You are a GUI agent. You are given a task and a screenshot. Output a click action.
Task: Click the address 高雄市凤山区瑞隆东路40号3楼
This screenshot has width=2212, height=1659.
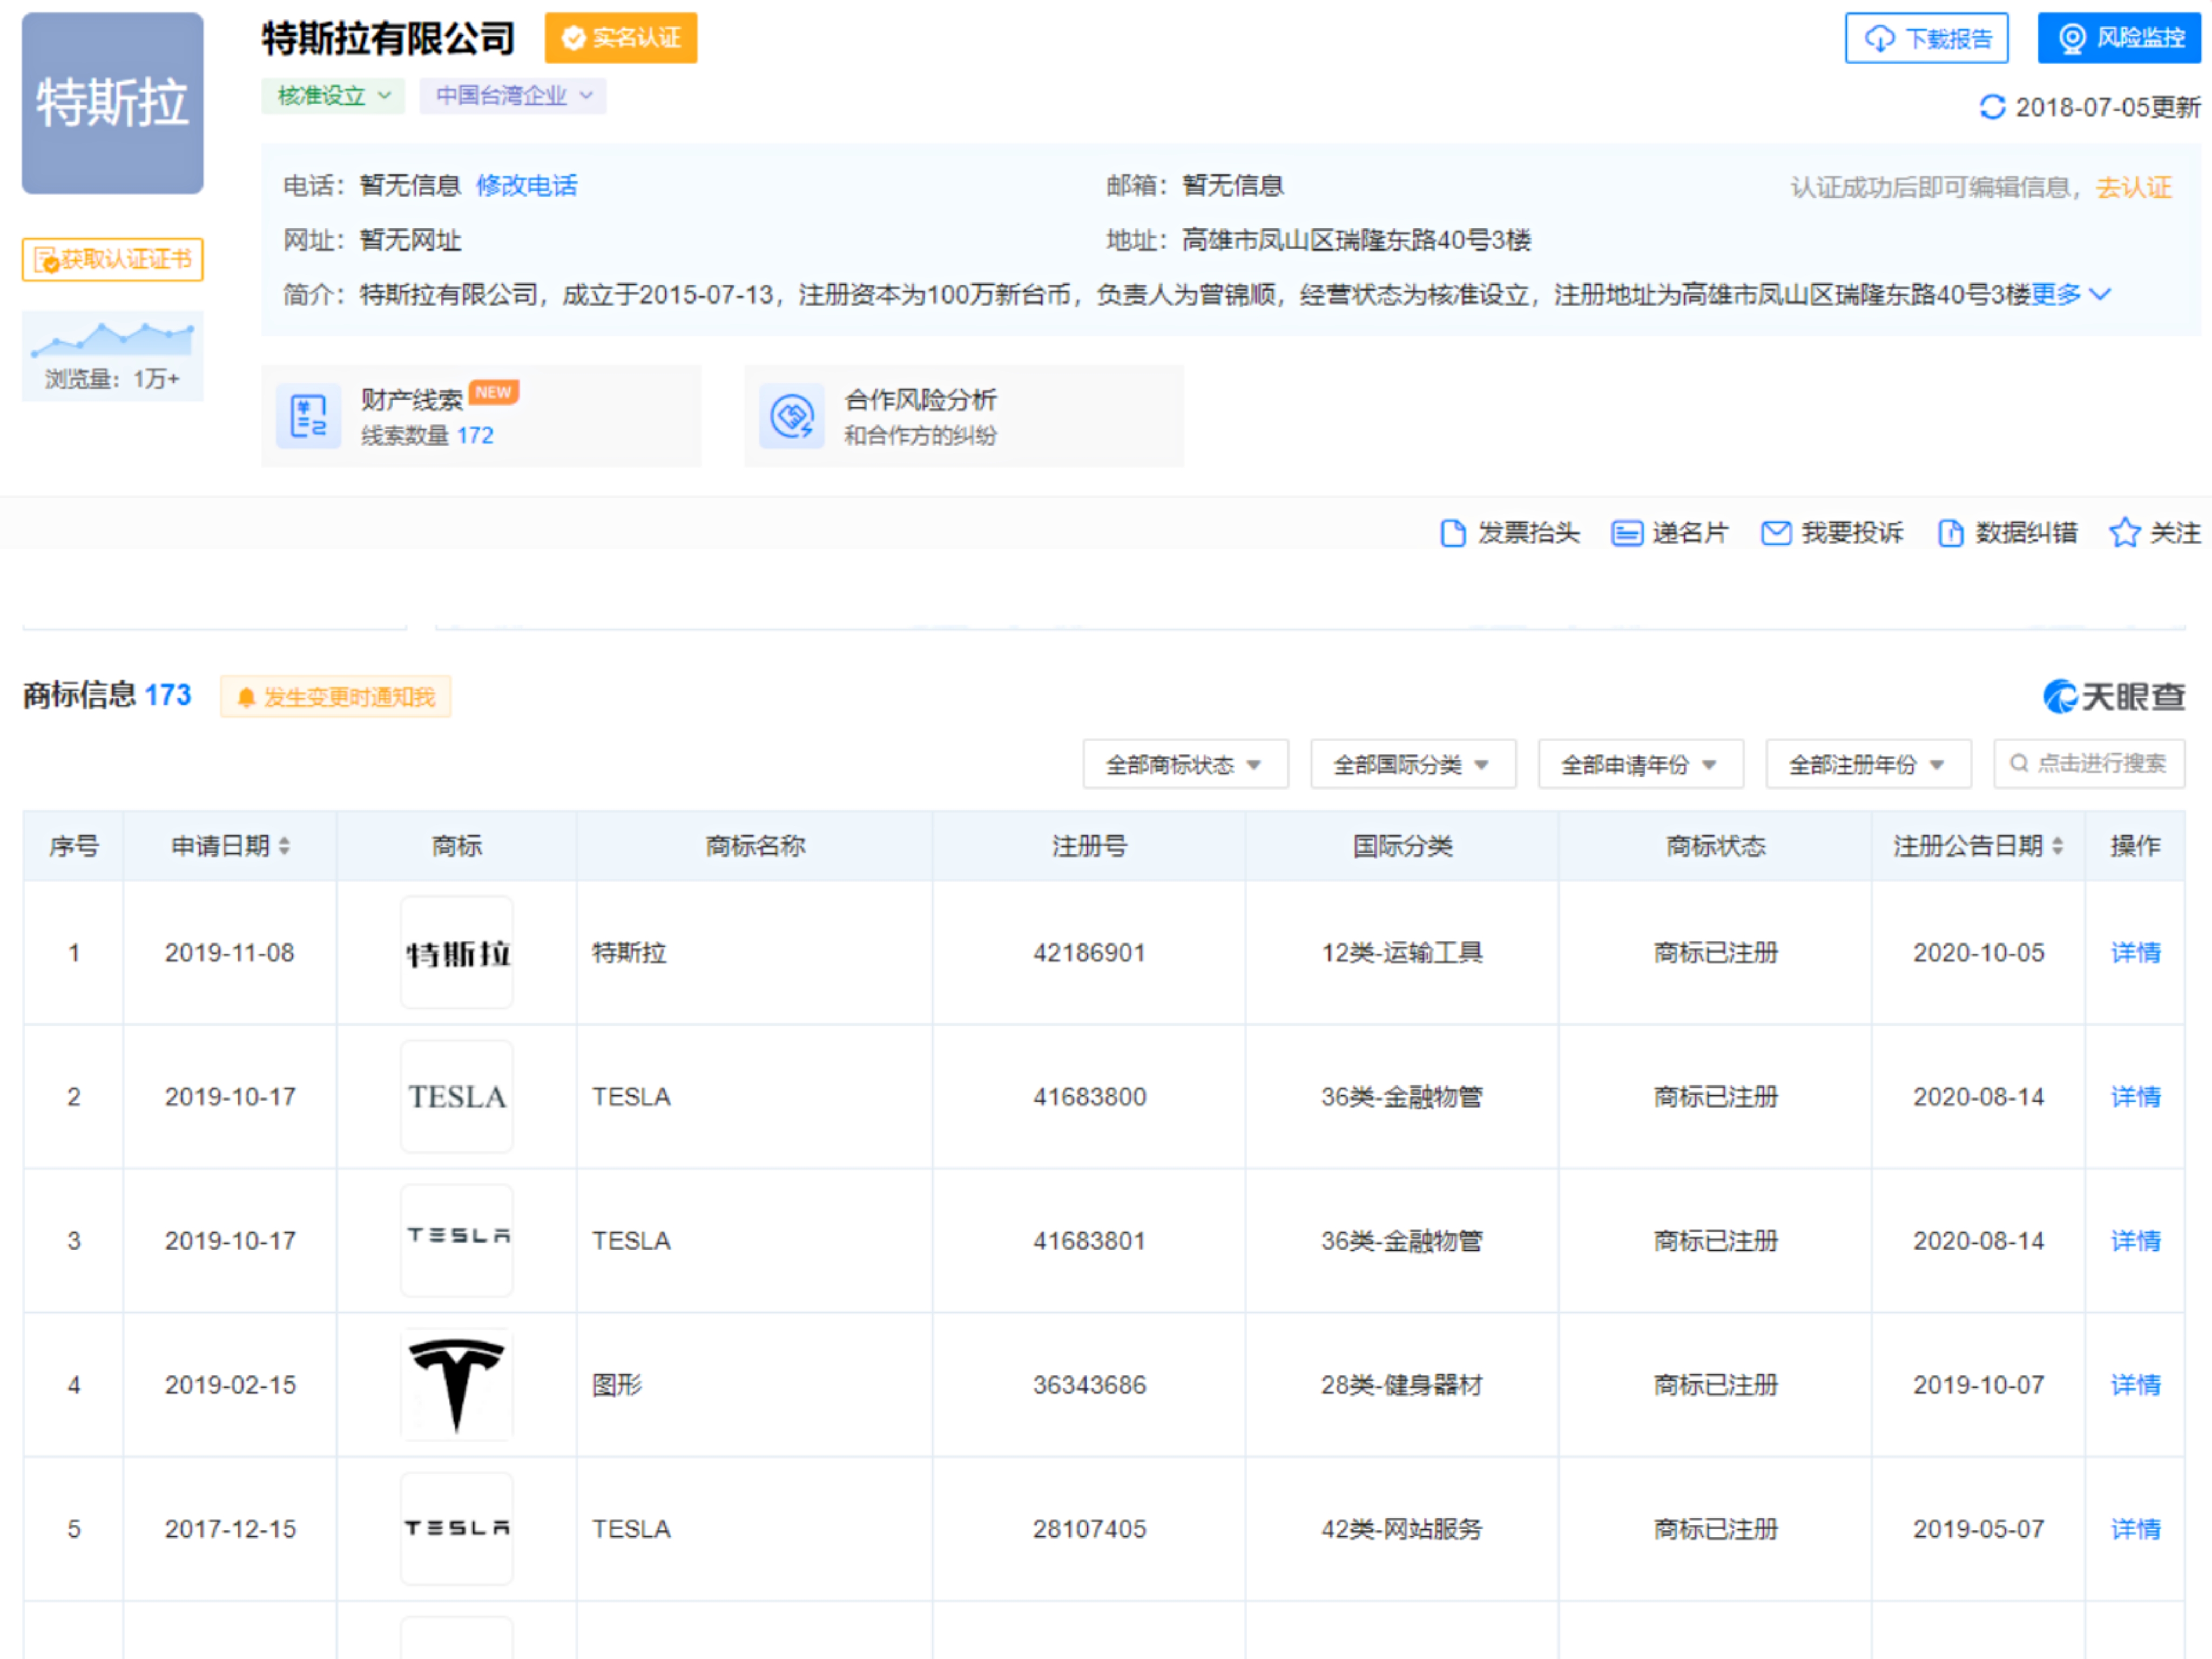tap(1356, 240)
